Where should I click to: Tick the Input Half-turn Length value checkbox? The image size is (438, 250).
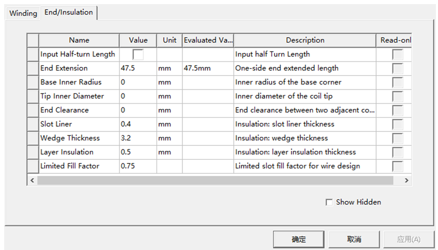(x=138, y=54)
